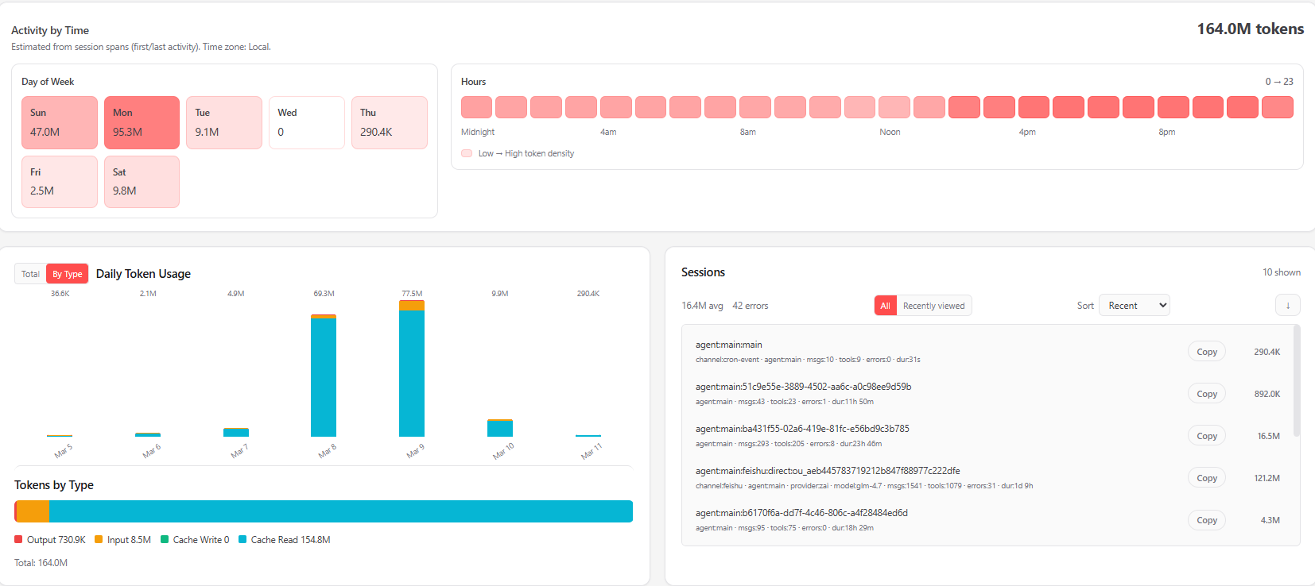Copy the 892.0K session entry
This screenshot has height=586, width=1315.
1206,394
